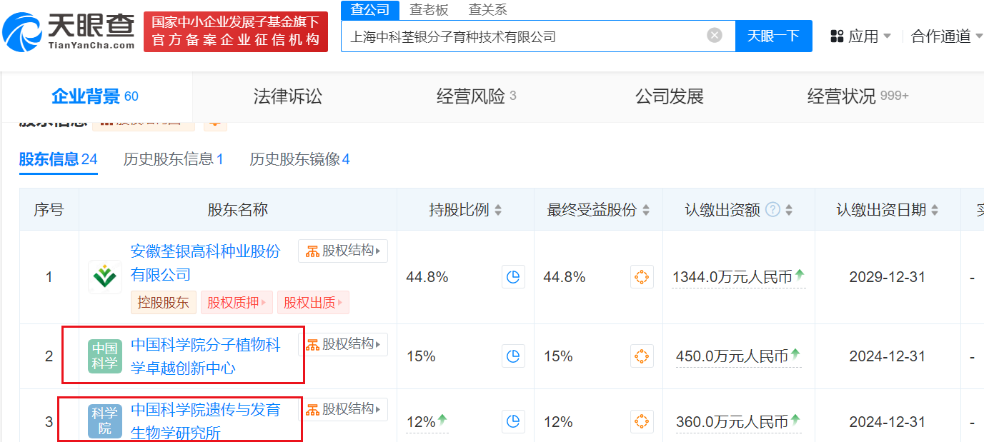Click the 序号 column header

(x=49, y=210)
